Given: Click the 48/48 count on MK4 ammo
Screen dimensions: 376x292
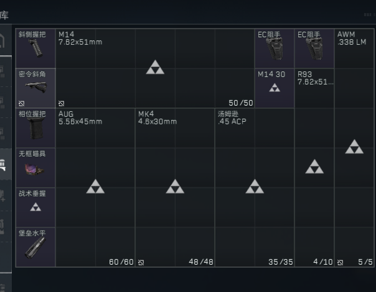Looking at the screenshot, I should click(201, 262).
